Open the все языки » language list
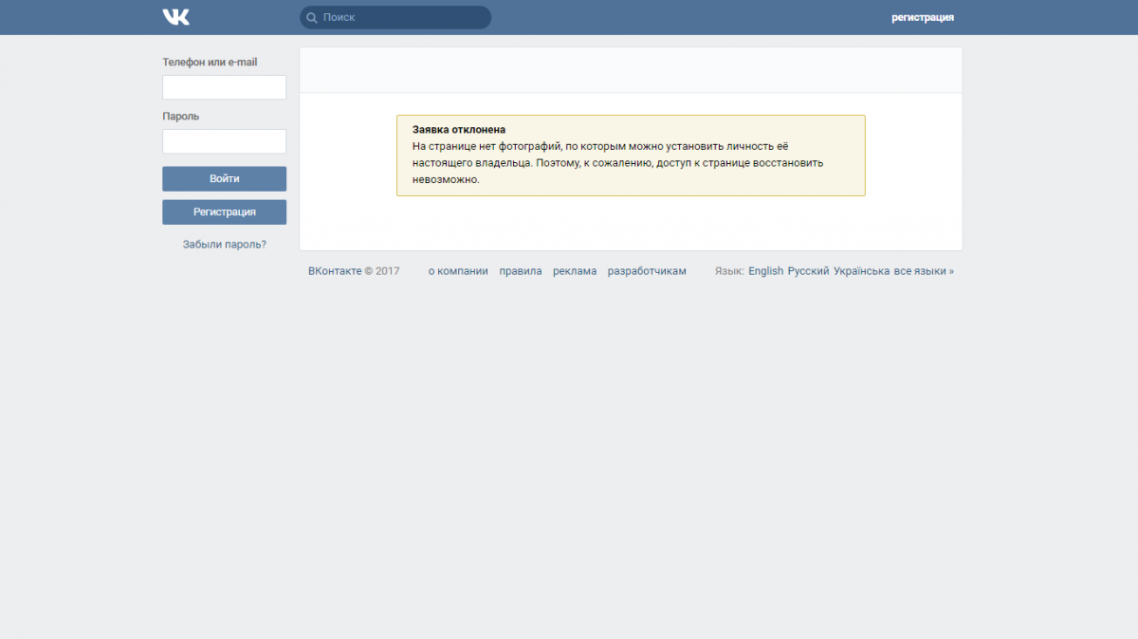 (x=924, y=271)
